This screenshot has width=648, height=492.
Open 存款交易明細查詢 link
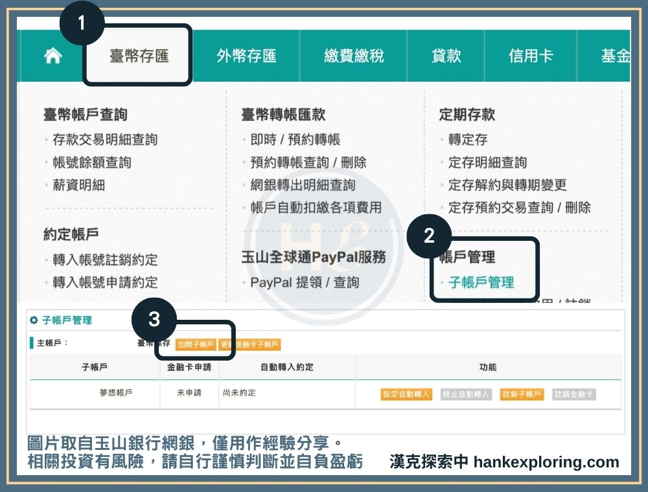pyautogui.click(x=105, y=140)
